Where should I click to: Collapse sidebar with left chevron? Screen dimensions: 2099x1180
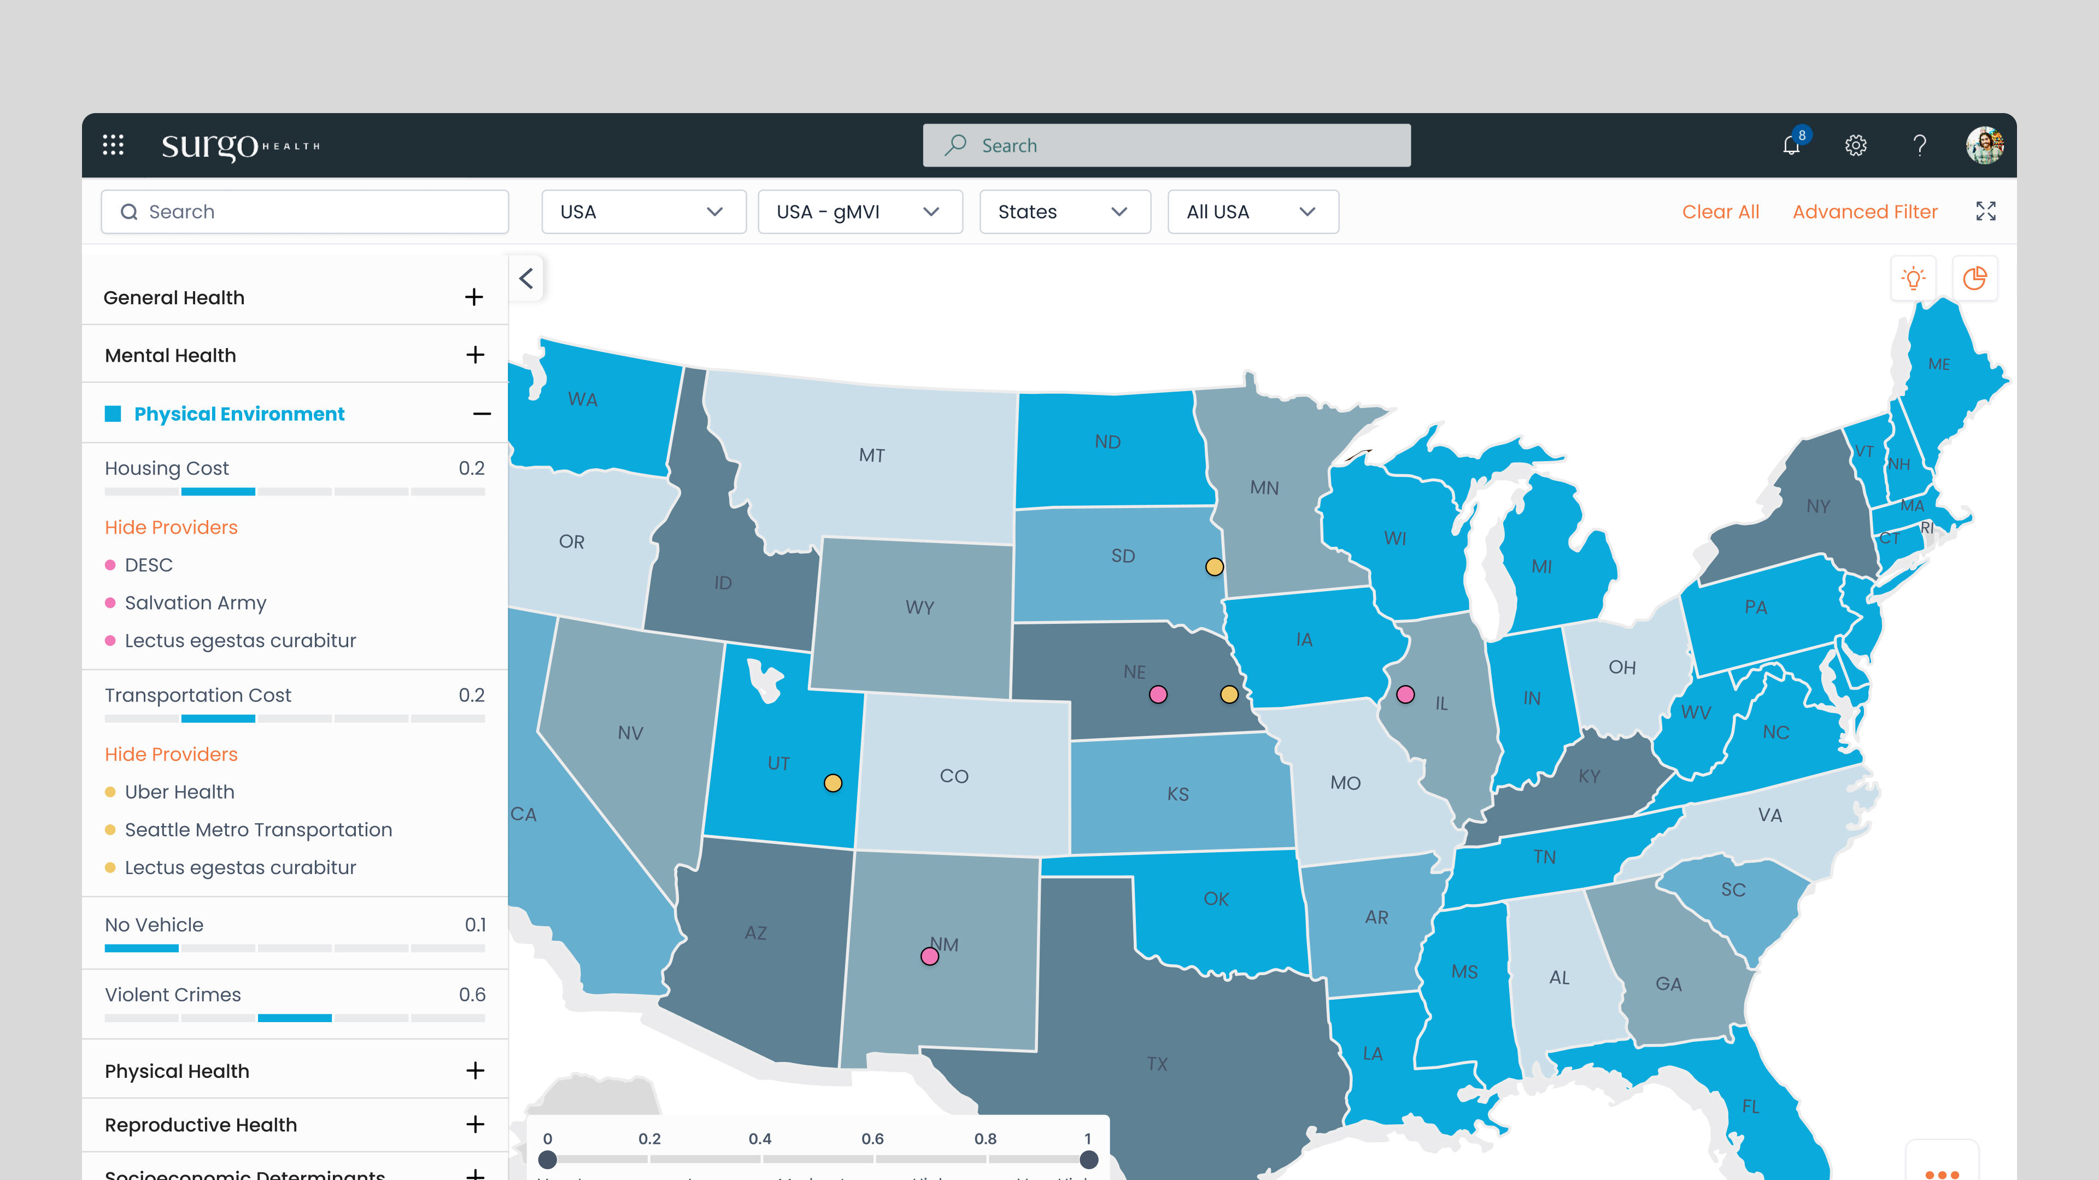pyautogui.click(x=526, y=279)
